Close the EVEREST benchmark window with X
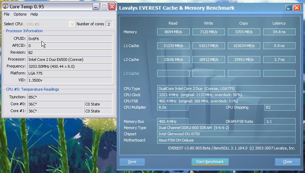305x173 pixels. (x=297, y=8)
